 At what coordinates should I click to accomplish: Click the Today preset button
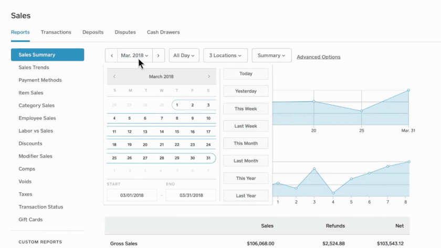[246, 73]
